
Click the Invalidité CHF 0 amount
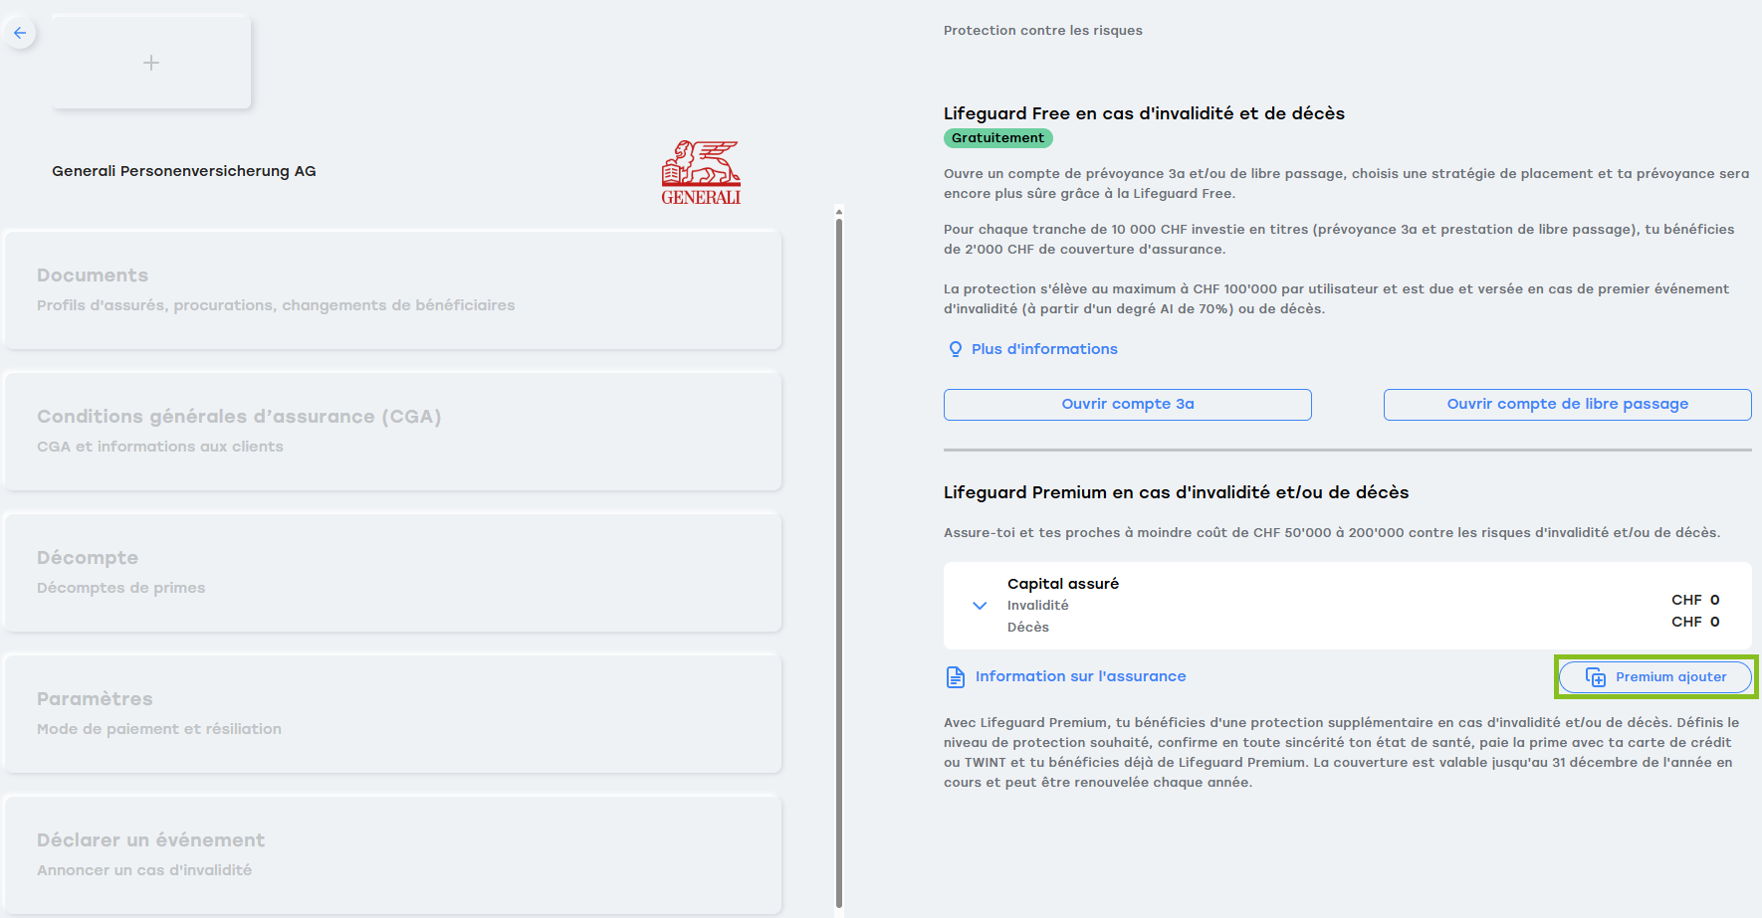pyautogui.click(x=1695, y=600)
